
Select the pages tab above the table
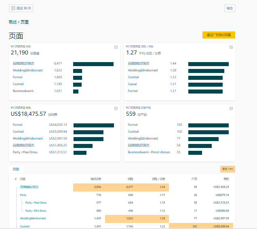click(16, 169)
